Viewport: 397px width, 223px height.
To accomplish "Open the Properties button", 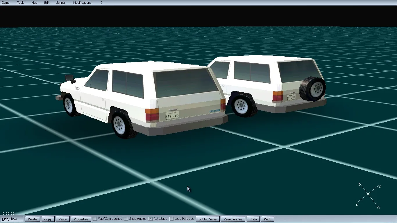I will coord(81,219).
